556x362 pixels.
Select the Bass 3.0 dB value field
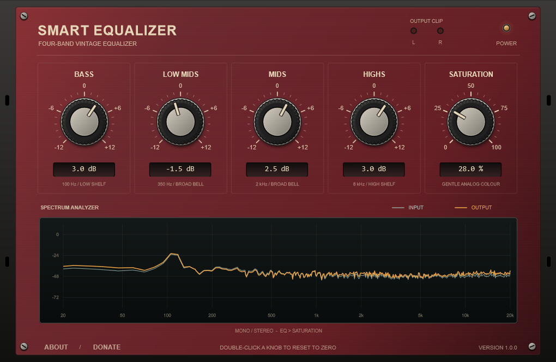pos(84,169)
